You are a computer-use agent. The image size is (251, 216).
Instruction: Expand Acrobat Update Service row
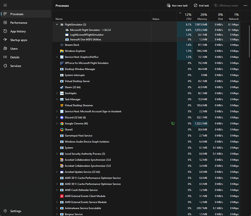click(57, 172)
